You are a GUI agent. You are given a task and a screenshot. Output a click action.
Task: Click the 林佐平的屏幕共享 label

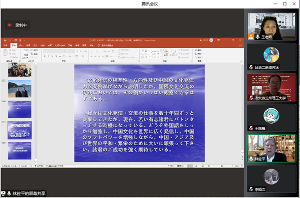point(29,194)
